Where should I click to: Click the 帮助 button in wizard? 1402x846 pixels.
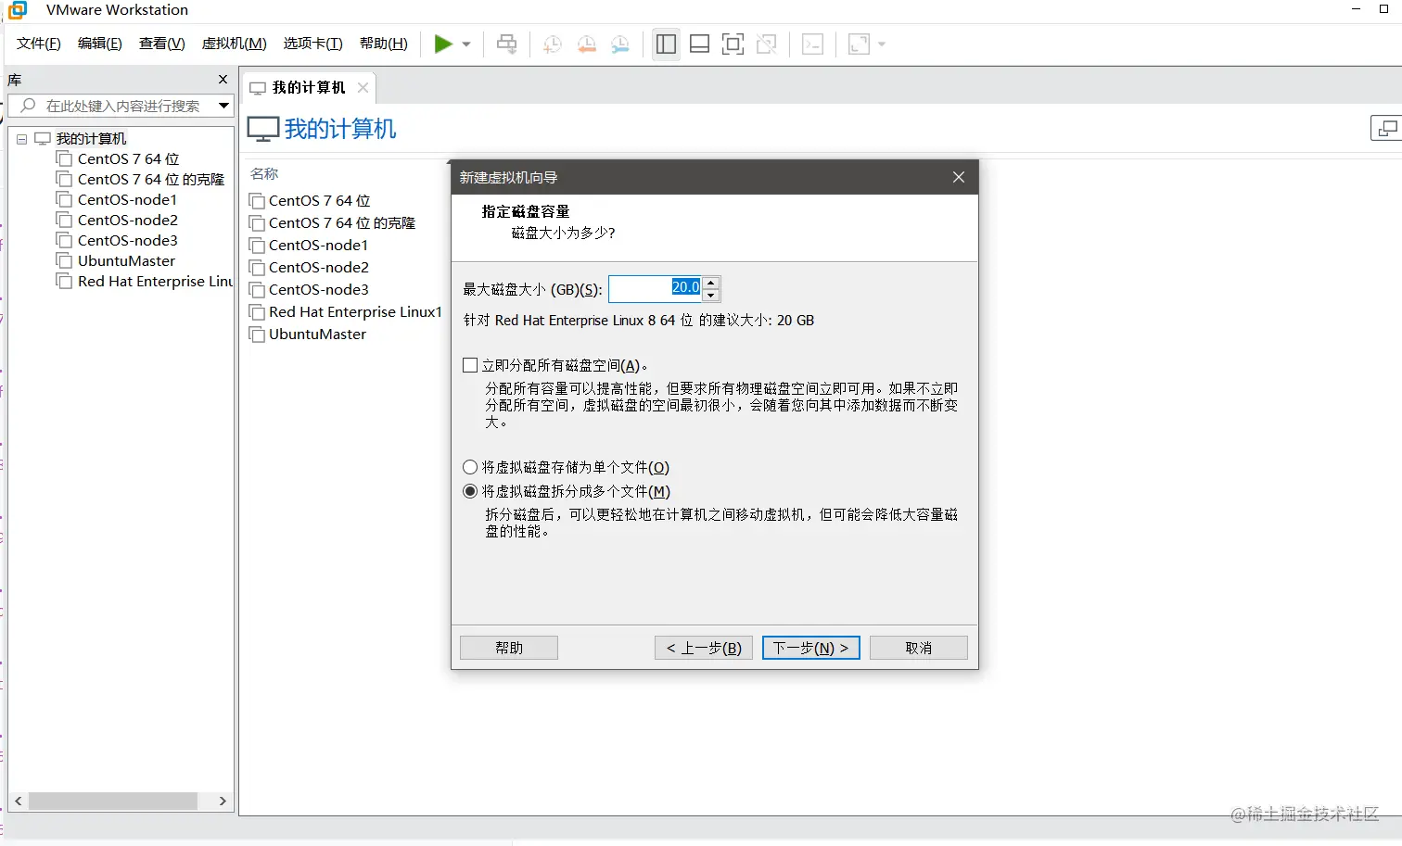(509, 648)
